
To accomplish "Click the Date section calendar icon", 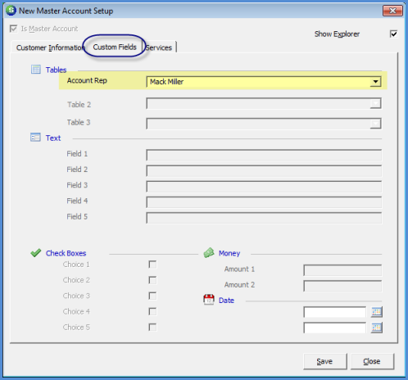I will coord(209,300).
